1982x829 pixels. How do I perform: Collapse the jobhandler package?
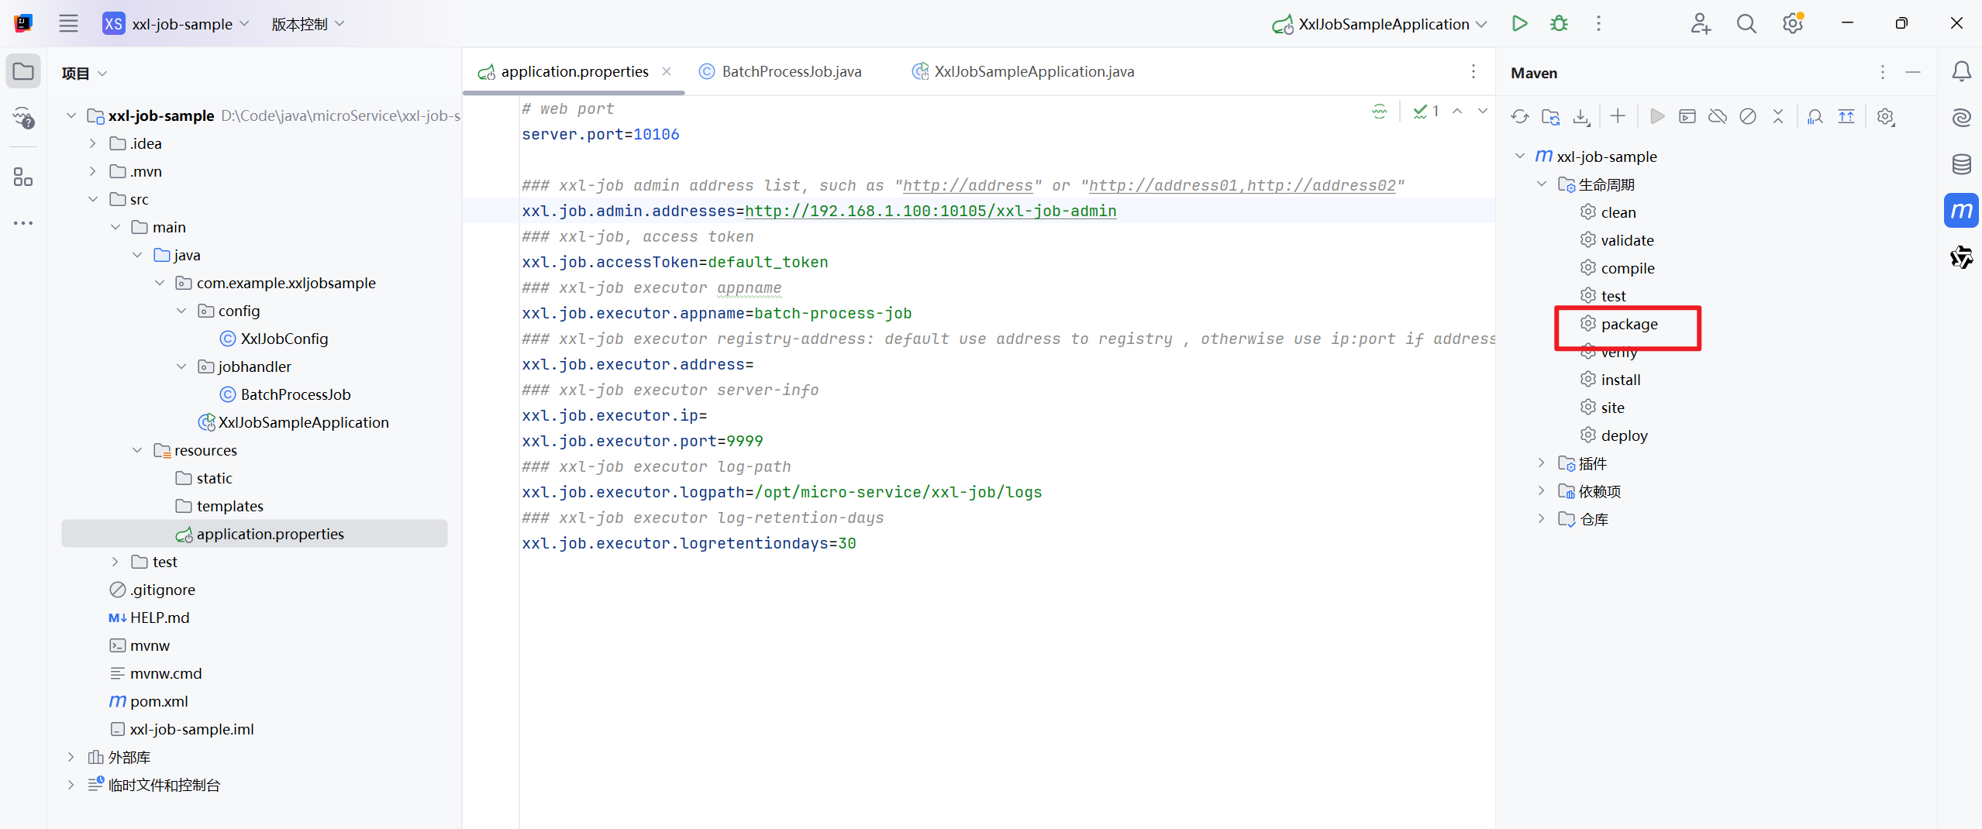[x=181, y=366]
